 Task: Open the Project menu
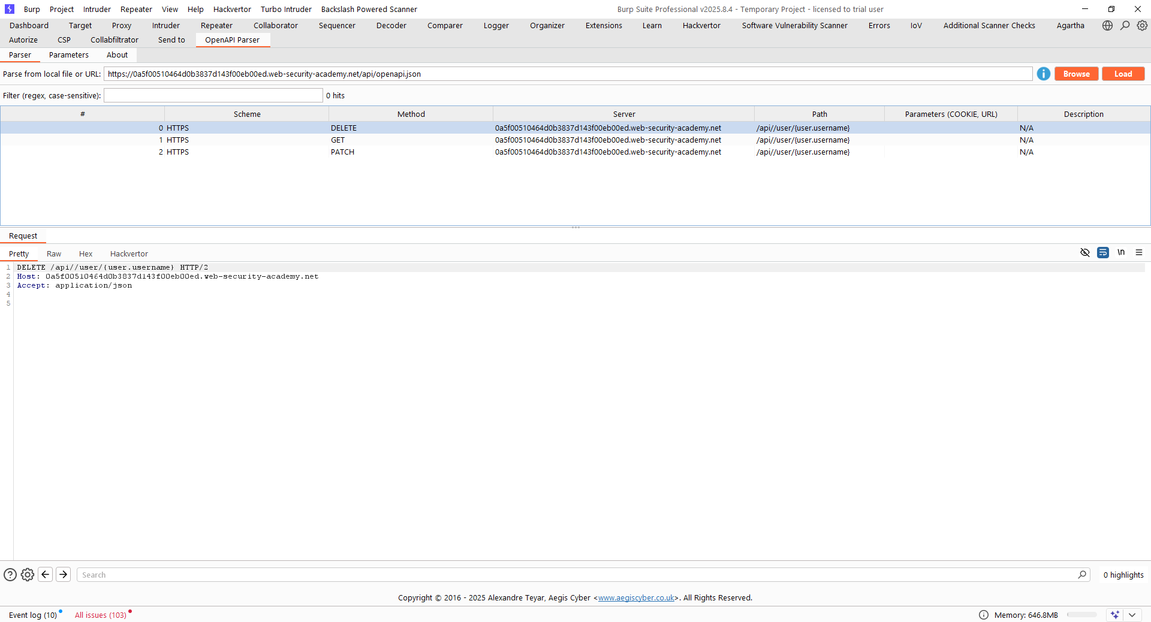tap(62, 9)
